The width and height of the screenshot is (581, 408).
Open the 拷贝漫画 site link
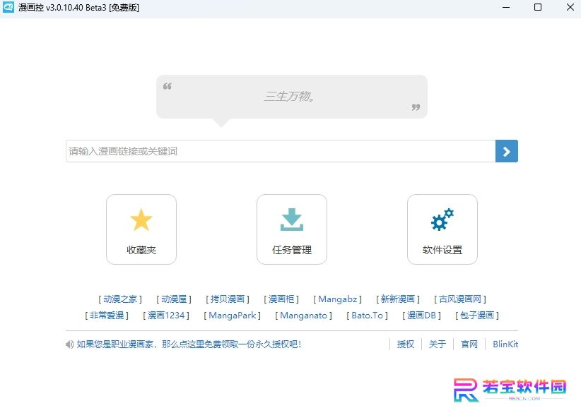click(x=228, y=299)
